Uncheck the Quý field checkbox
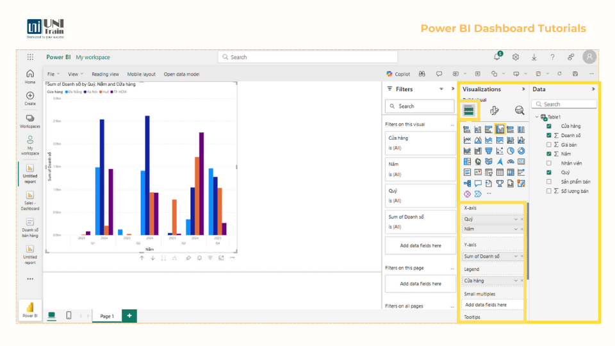 (549, 172)
